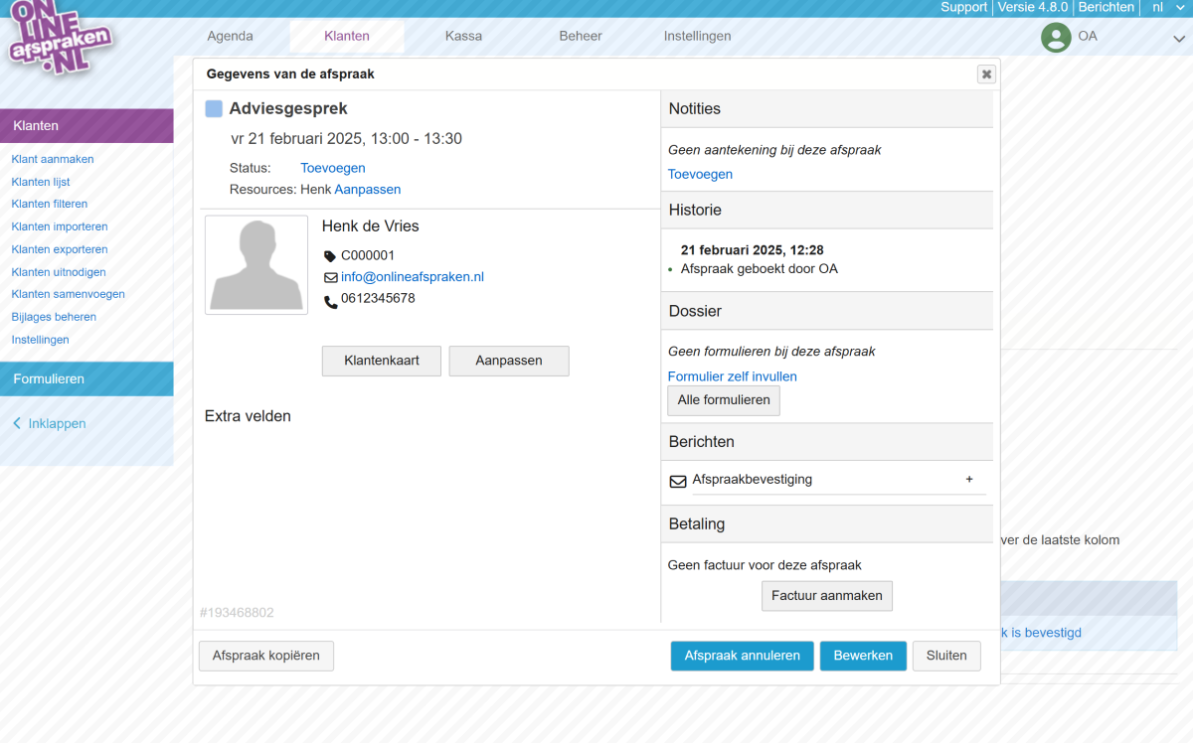The image size is (1193, 743).
Task: Click the envelope icon beside Afspraakbevestiging
Action: (x=678, y=481)
